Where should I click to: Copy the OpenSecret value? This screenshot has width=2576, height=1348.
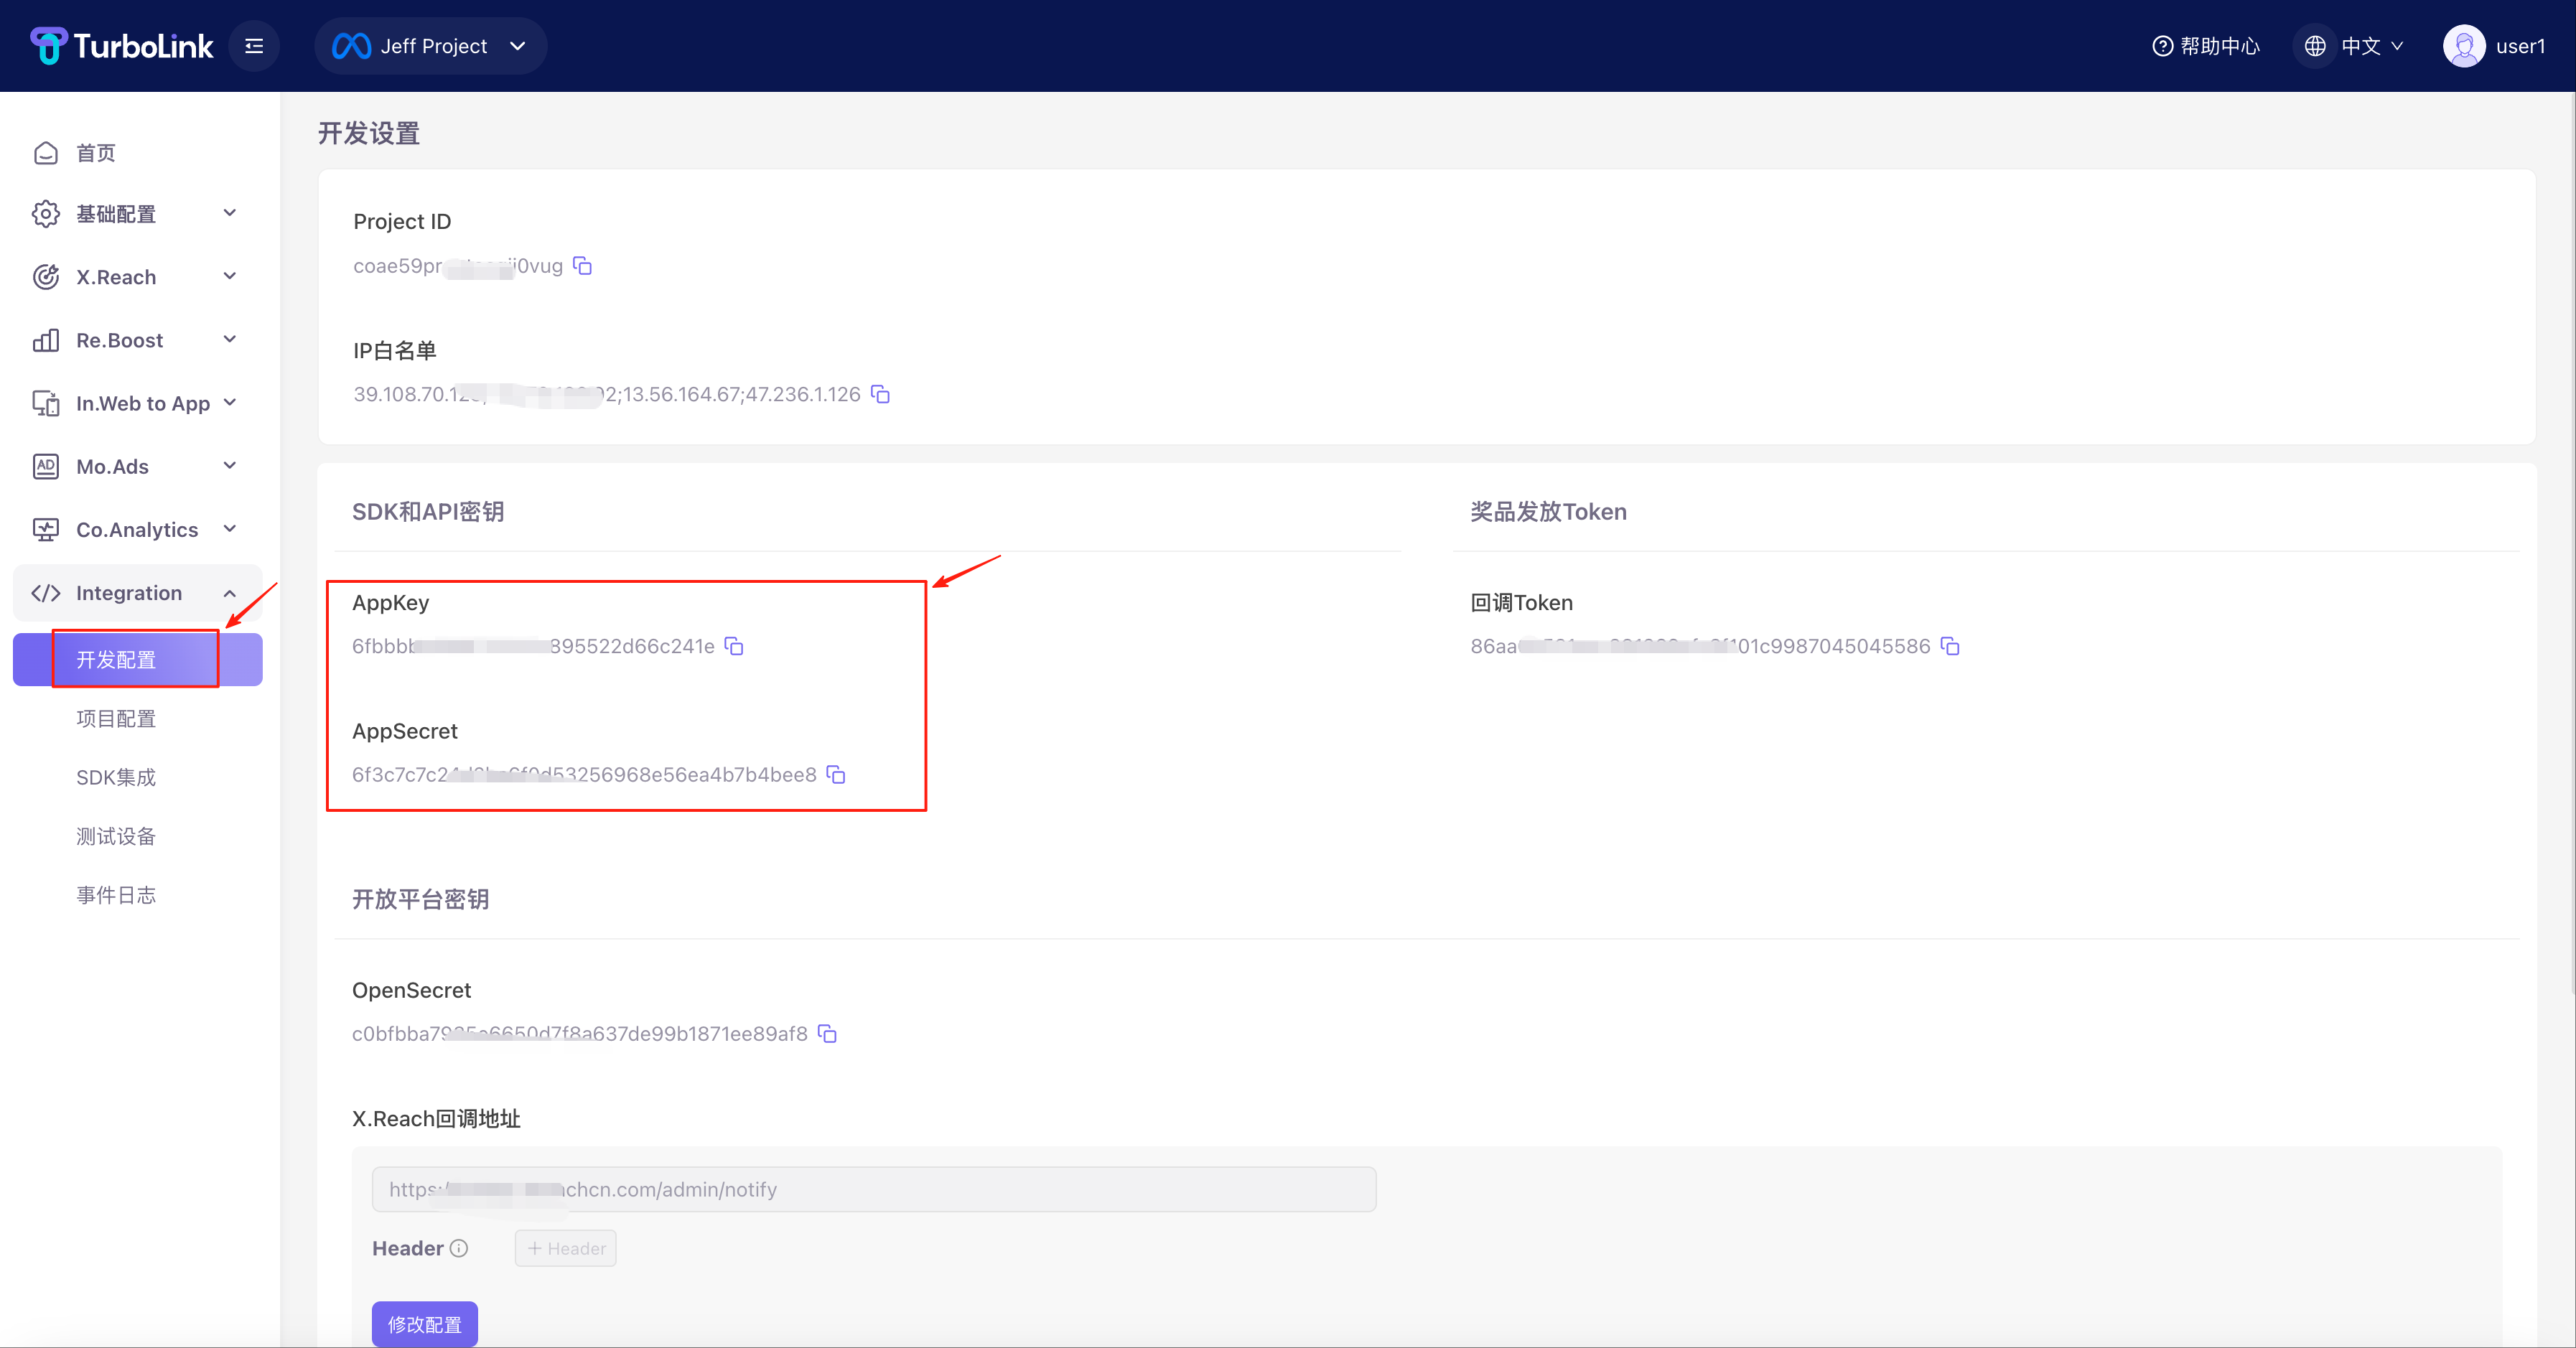[827, 1034]
